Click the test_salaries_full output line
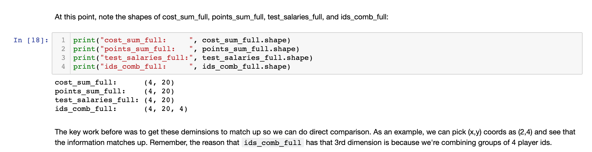592x152 pixels. (x=114, y=100)
